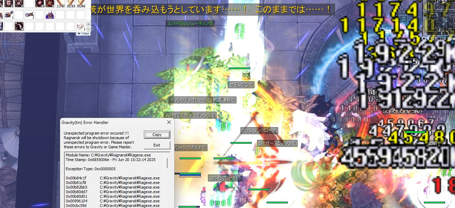Close the Gravity(tm) Error Handler dialog
This screenshot has width=455, height=208.
tap(169, 123)
